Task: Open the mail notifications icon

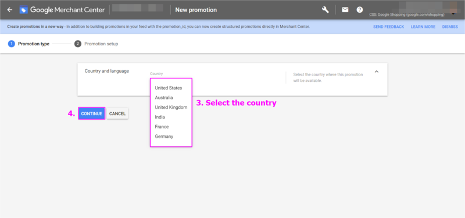Action: tap(345, 10)
